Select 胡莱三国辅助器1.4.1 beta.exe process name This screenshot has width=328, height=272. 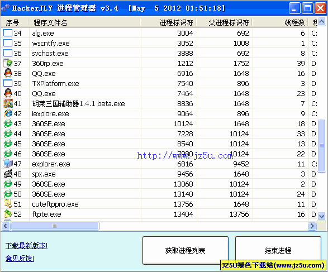(78, 103)
